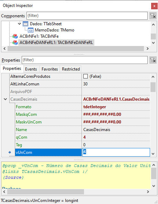Select the AltLinhaComun property row
Viewport: 158px width, 204px height.
click(x=80, y=84)
